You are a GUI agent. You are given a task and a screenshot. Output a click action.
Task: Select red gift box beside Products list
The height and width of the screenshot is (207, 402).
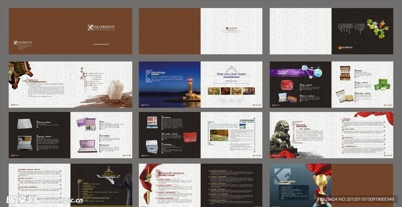pos(287,85)
